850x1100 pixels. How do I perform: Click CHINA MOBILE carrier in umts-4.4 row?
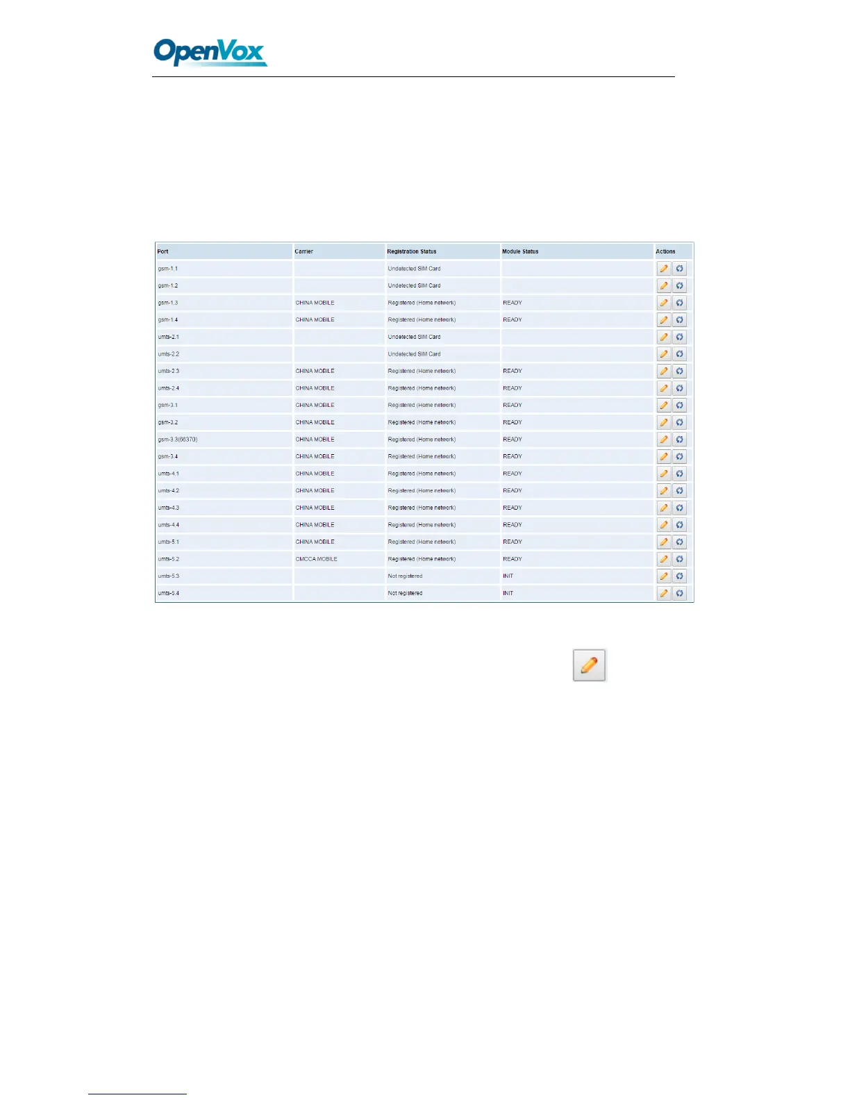tap(315, 525)
